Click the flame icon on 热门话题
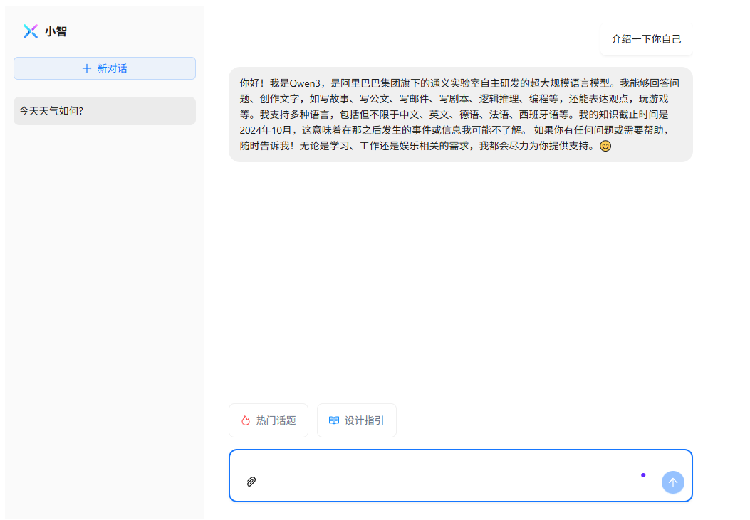Viewport: 750px width, 520px height. (x=246, y=420)
